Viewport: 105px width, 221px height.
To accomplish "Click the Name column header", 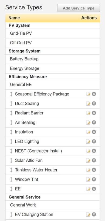I will click(14, 18).
